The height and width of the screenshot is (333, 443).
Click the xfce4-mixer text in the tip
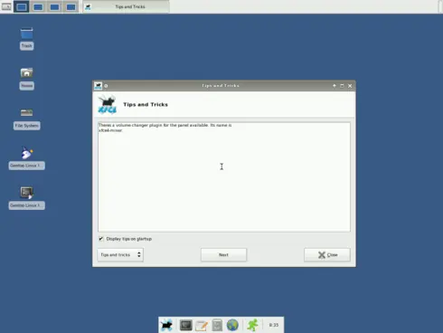click(x=110, y=130)
